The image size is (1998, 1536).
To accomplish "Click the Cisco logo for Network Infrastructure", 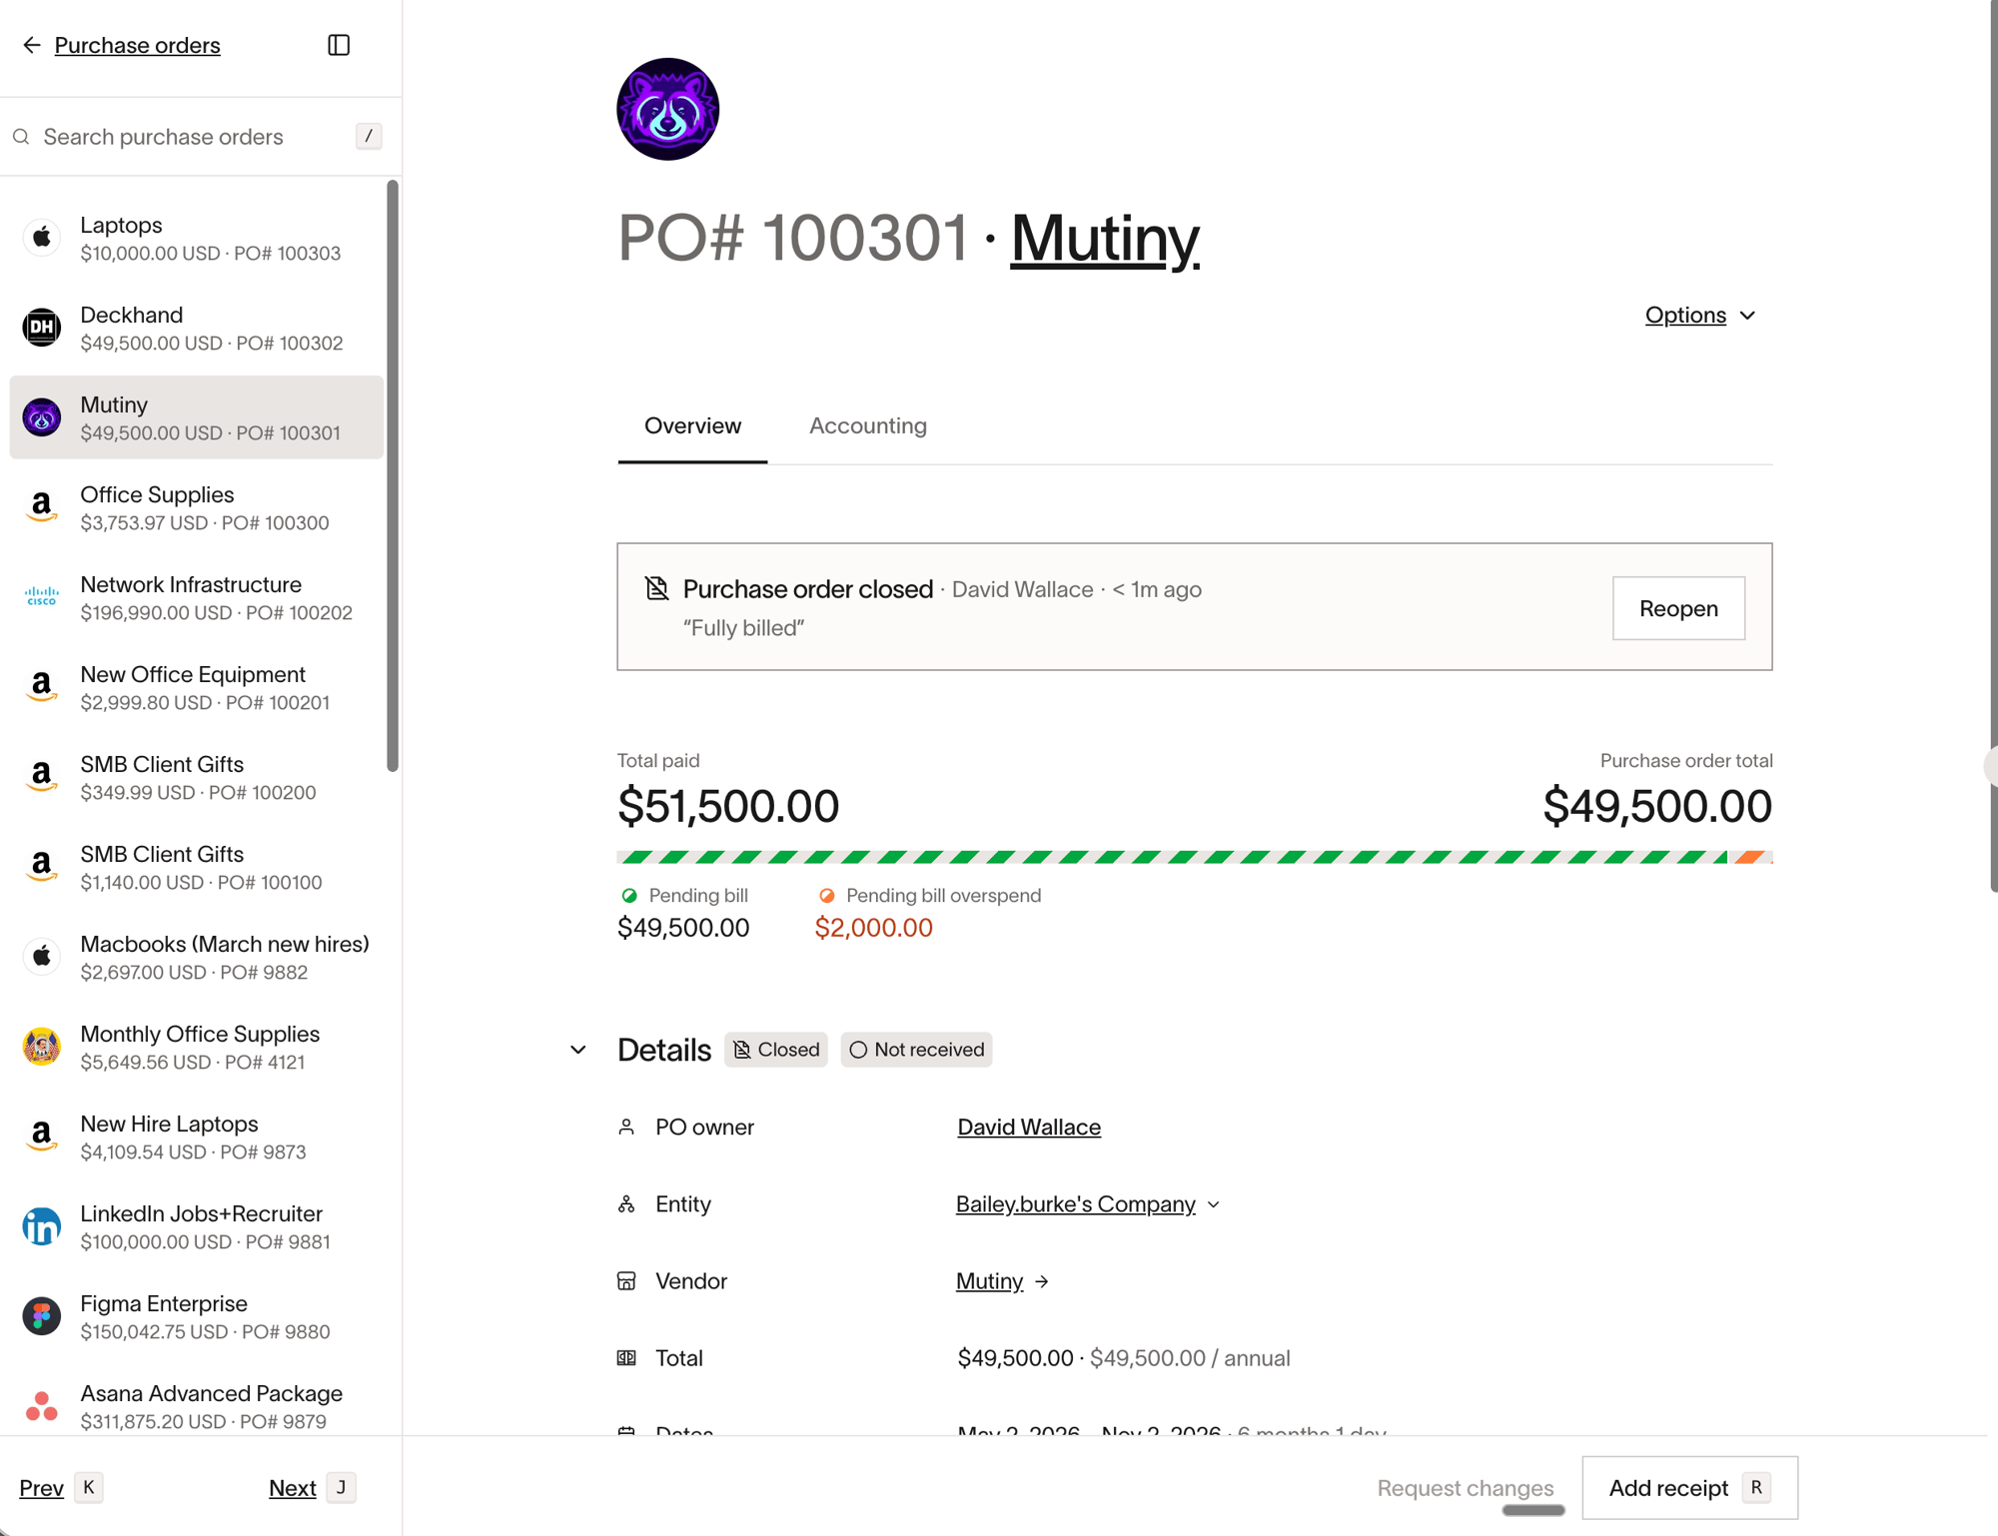I will coord(42,597).
